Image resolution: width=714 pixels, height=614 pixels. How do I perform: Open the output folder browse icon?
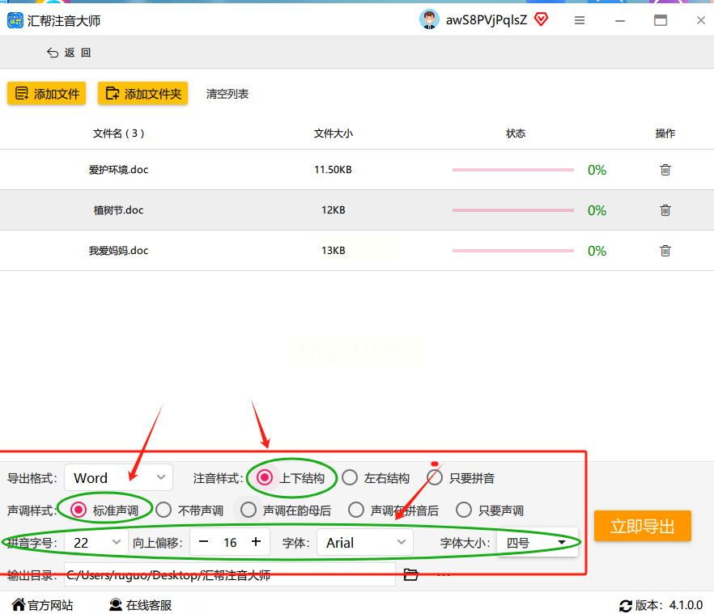click(x=410, y=574)
